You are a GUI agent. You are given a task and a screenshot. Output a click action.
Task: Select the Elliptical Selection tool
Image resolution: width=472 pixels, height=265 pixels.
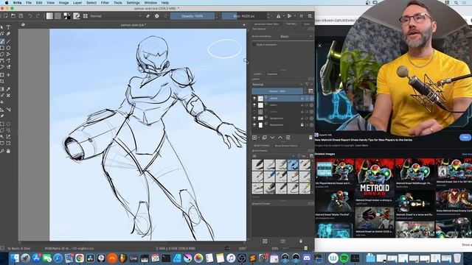[x=8, y=124]
